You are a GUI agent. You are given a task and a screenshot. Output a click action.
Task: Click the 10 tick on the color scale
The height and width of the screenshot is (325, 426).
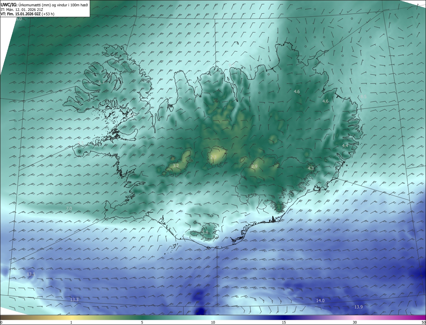tap(213, 322)
